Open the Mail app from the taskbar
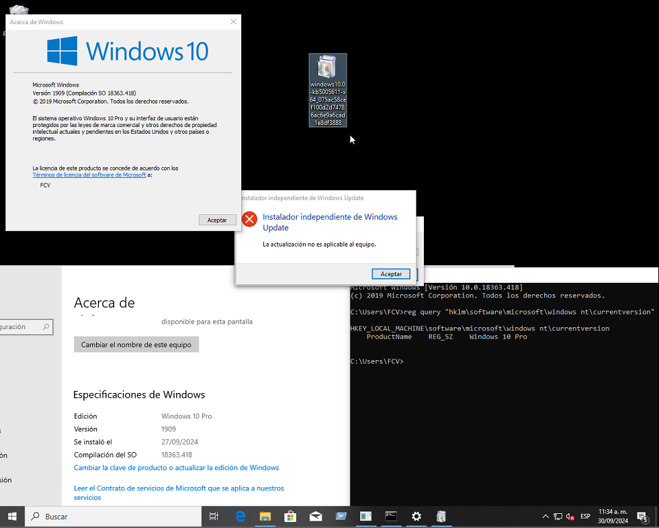This screenshot has height=528, width=659. click(315, 516)
